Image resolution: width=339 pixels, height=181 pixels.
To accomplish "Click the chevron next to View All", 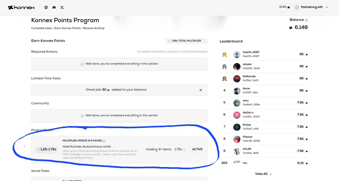I will click(x=271, y=174).
